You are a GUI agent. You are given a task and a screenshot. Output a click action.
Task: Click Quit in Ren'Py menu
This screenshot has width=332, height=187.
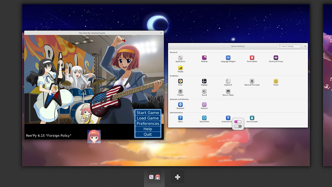point(148,134)
